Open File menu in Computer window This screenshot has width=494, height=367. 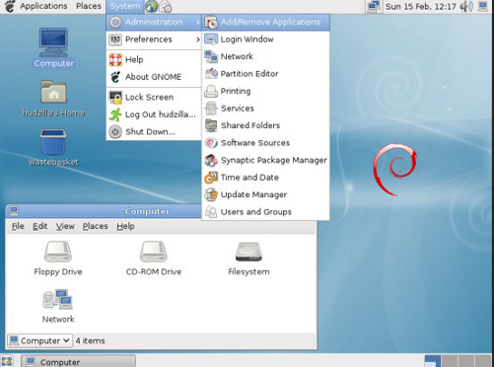(x=18, y=226)
